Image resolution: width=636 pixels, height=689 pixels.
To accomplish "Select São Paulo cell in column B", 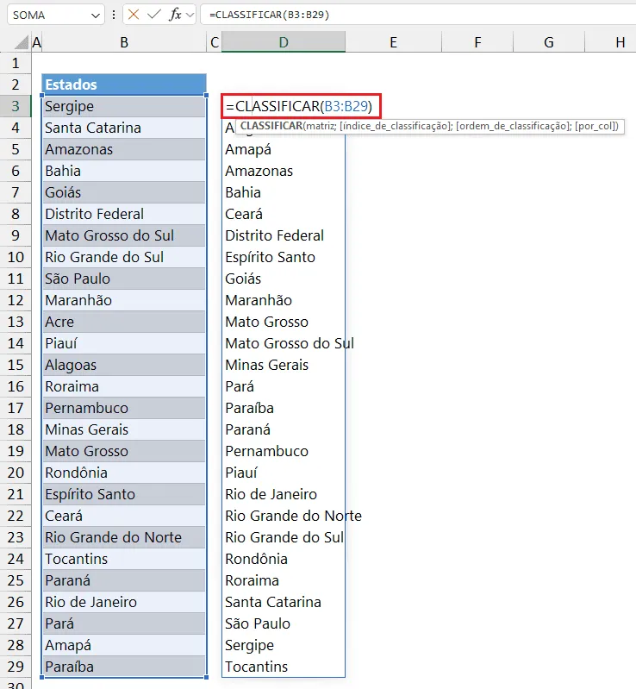I will tap(124, 279).
